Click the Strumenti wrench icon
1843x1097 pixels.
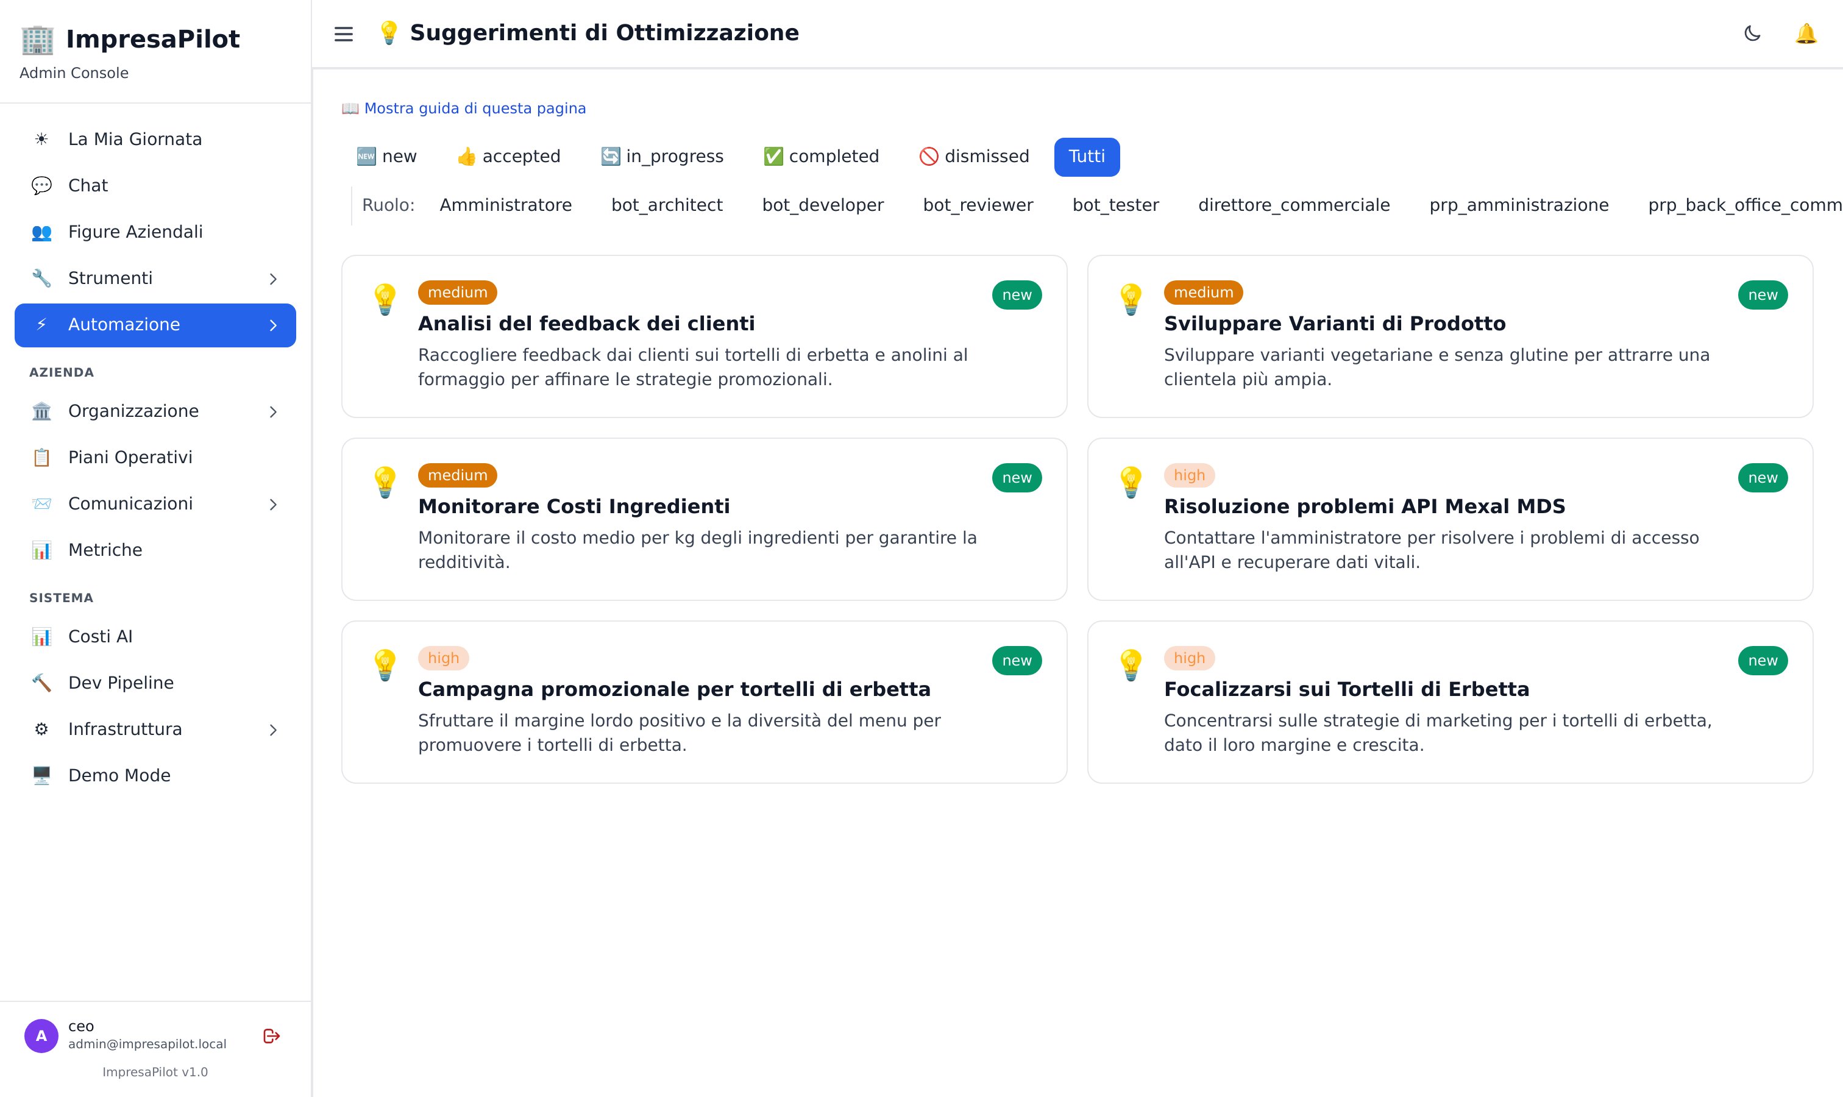coord(41,278)
